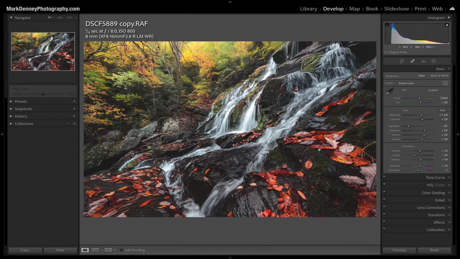Viewport: 460px width, 259px height.
Task: Switch to the Map module
Action: pyautogui.click(x=355, y=9)
